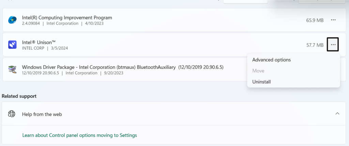Image resolution: width=349 pixels, height=146 pixels.
Task: Click the Intel Unison app icon
Action: (x=12, y=45)
